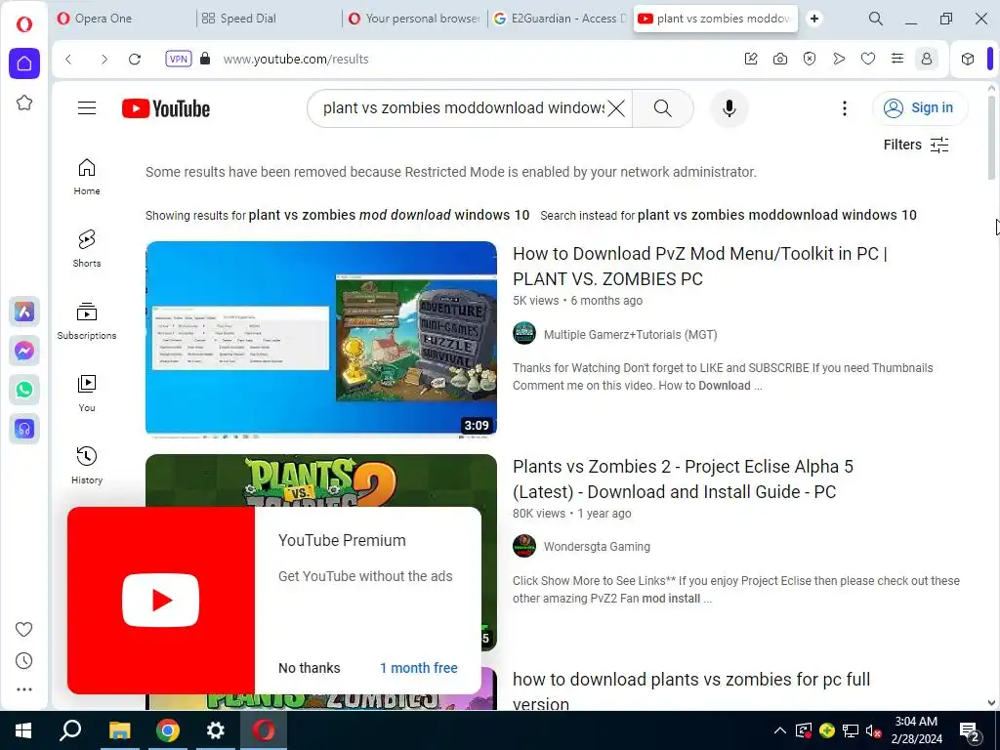Image resolution: width=1000 pixels, height=750 pixels.
Task: Open a new tab with plus button
Action: 813,19
